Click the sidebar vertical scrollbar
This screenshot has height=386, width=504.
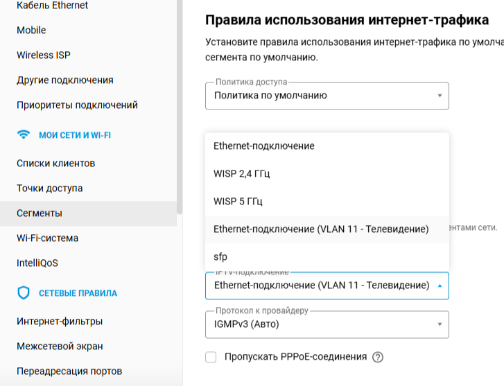click(x=180, y=106)
